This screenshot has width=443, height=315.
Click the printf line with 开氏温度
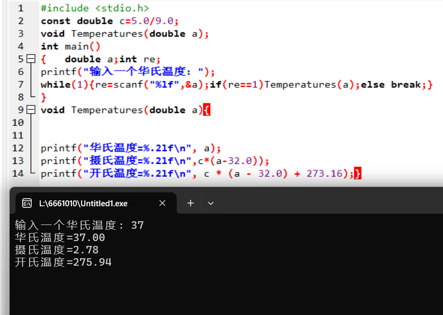pos(201,173)
